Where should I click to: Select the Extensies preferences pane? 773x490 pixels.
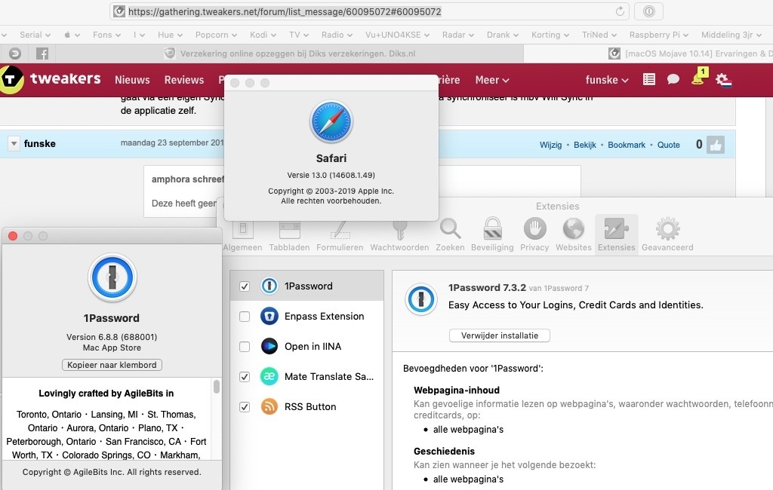616,235
